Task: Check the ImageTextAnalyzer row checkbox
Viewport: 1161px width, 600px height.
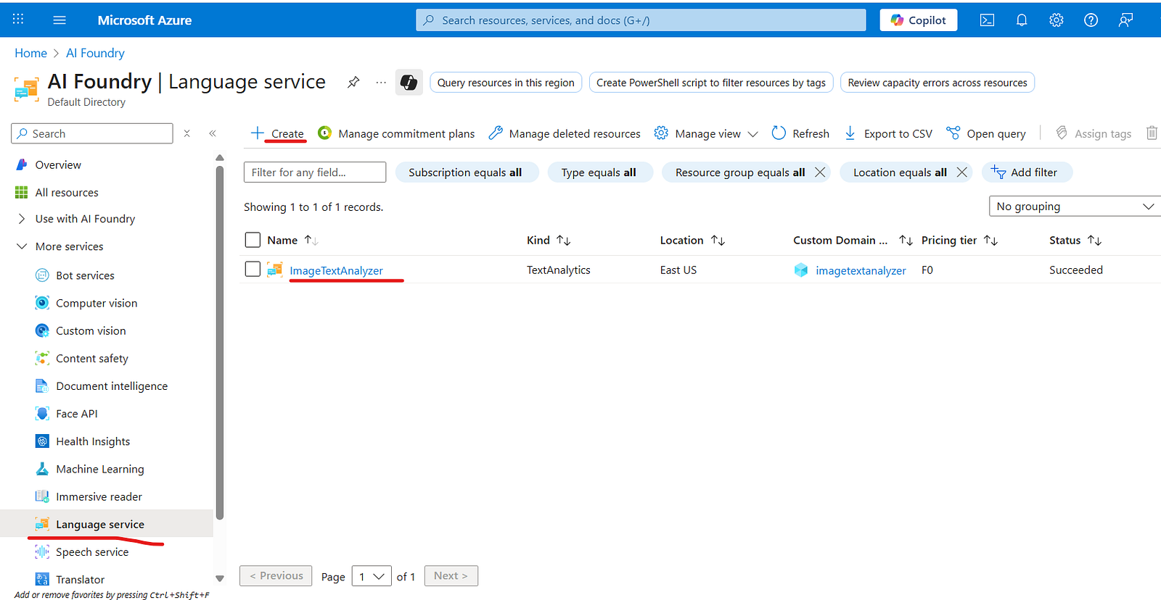Action: coord(253,269)
